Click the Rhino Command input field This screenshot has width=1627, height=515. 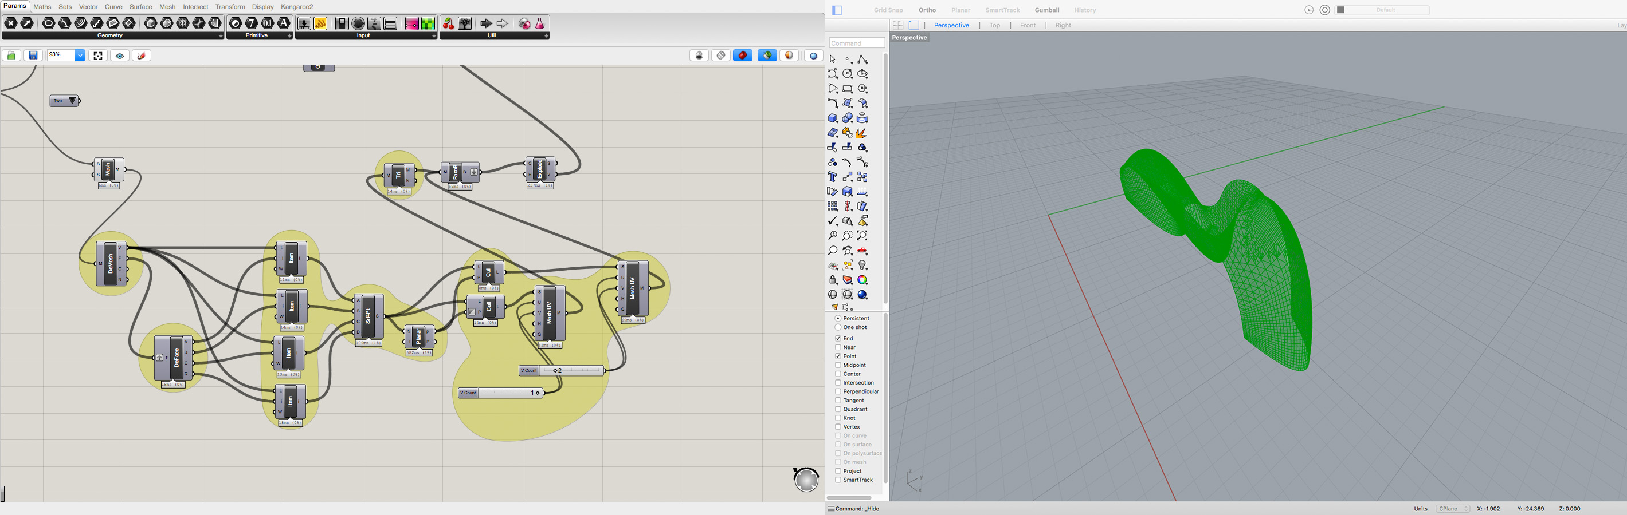[x=856, y=43]
